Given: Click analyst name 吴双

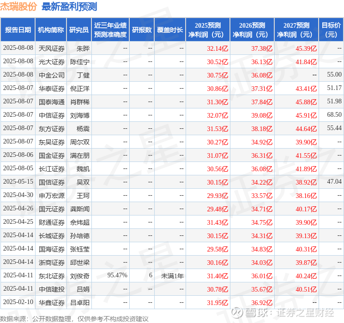Looking at the screenshot, I should (83, 182).
